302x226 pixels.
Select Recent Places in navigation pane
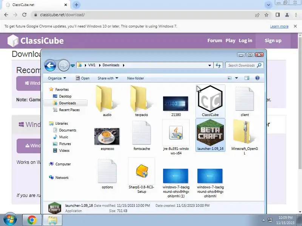(x=66, y=110)
